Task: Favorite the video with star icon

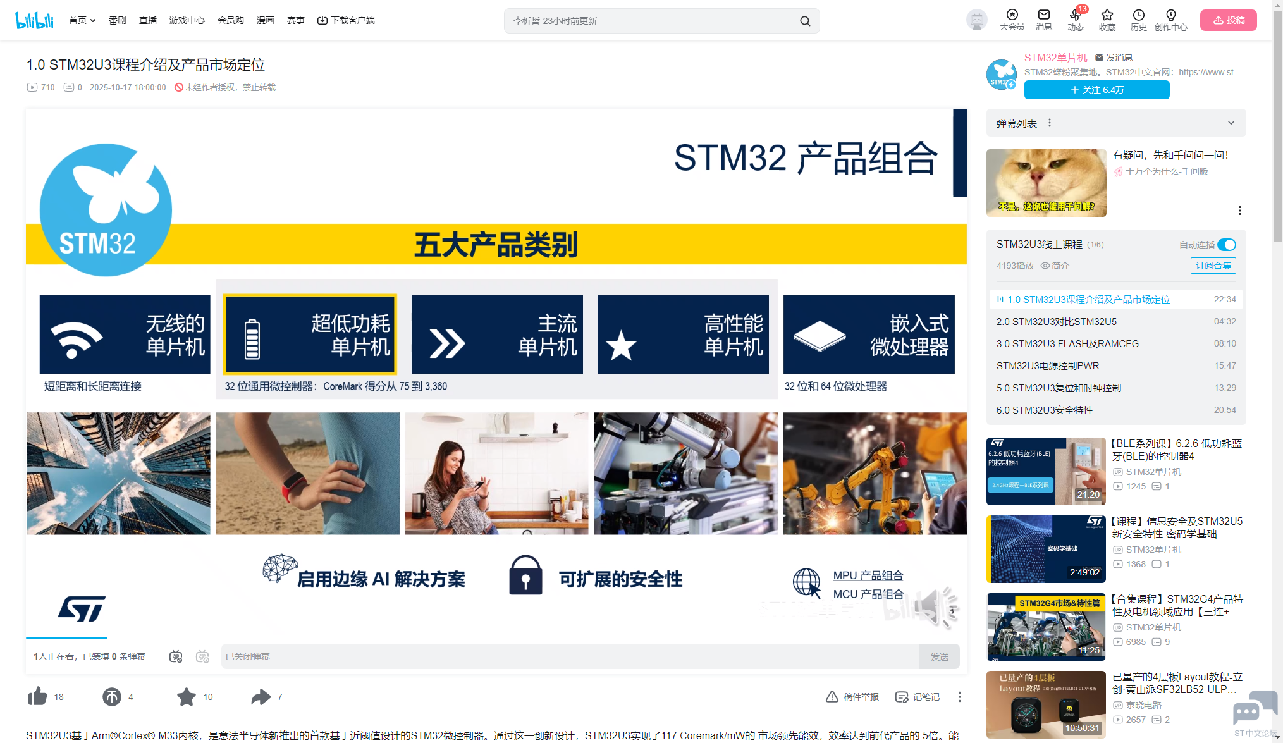Action: (x=187, y=696)
